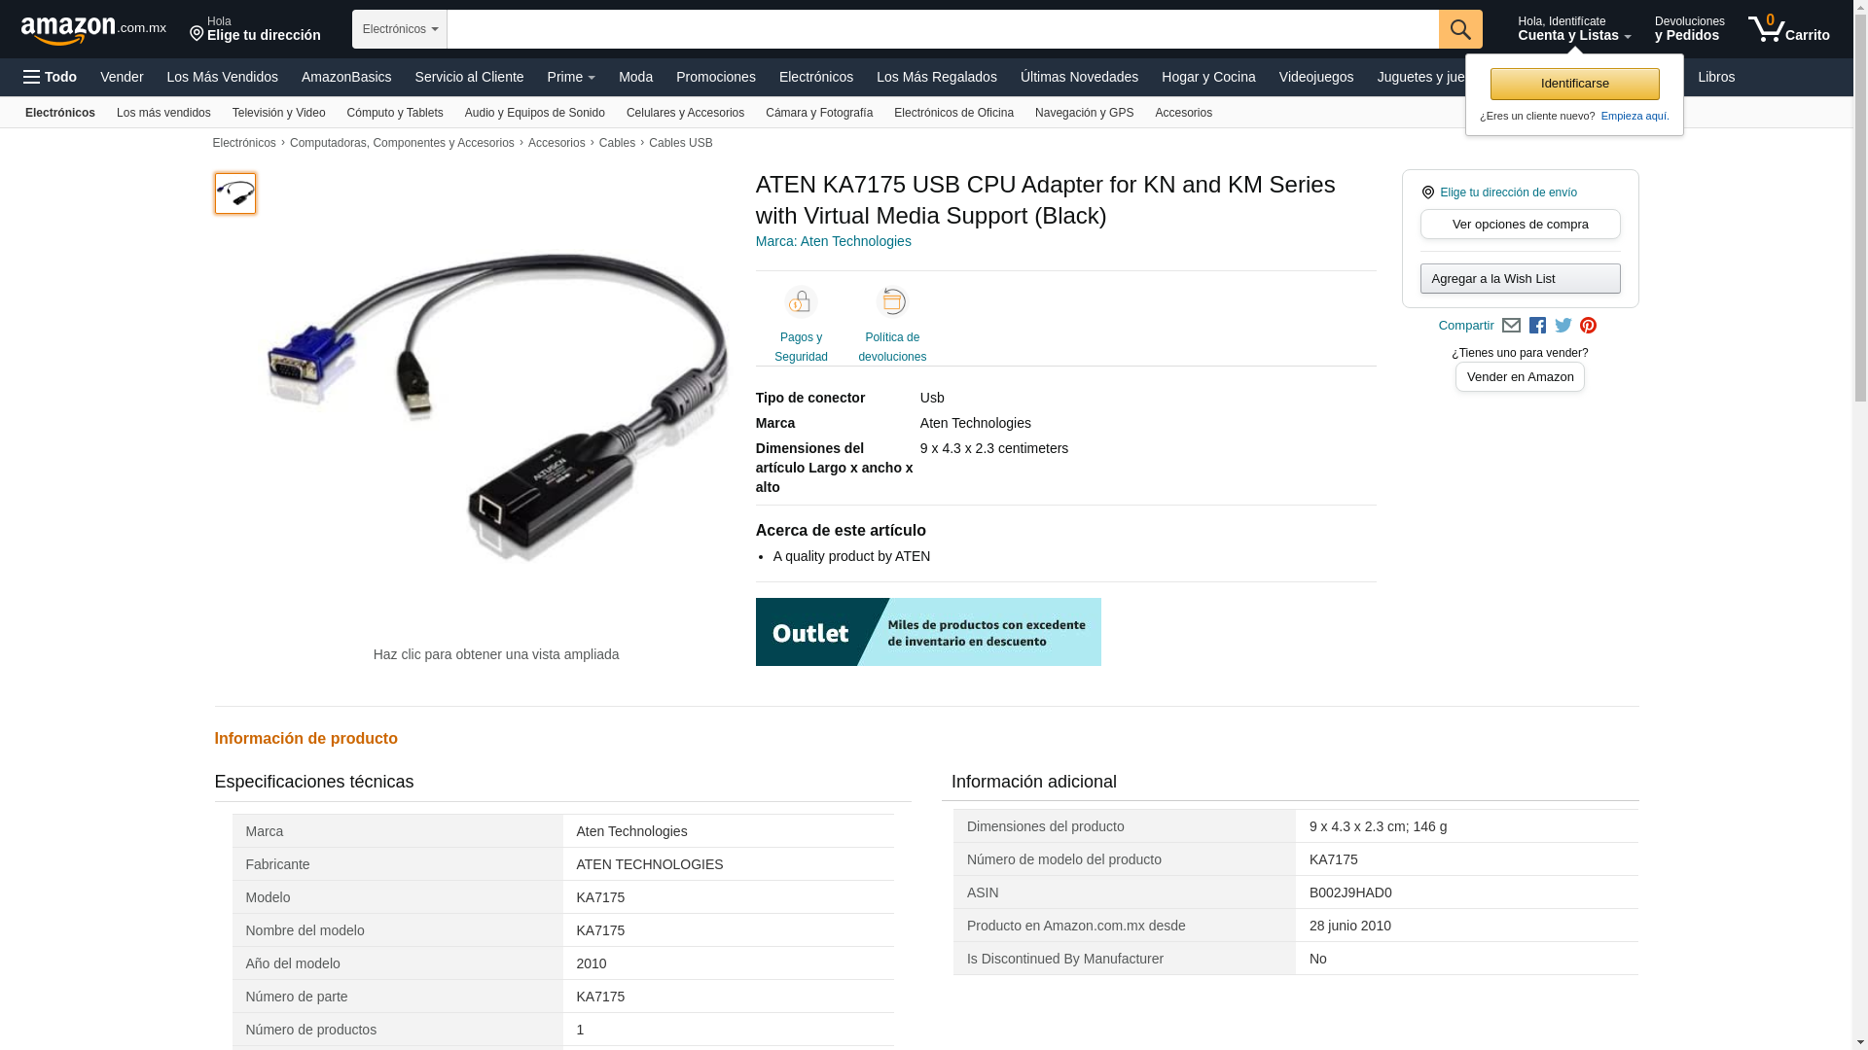Select Audio y Equipos de Sonido submenu

click(534, 113)
